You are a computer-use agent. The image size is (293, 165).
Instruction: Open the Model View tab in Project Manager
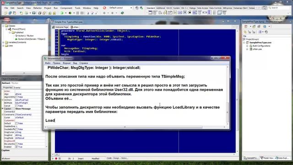pyautogui.click(x=267, y=158)
